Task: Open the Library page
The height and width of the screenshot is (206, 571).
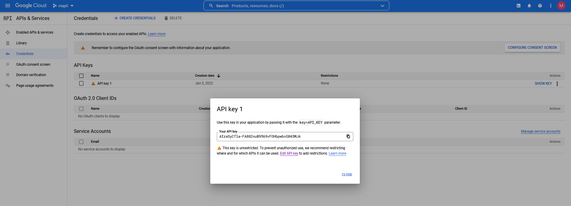Action: pyautogui.click(x=21, y=43)
